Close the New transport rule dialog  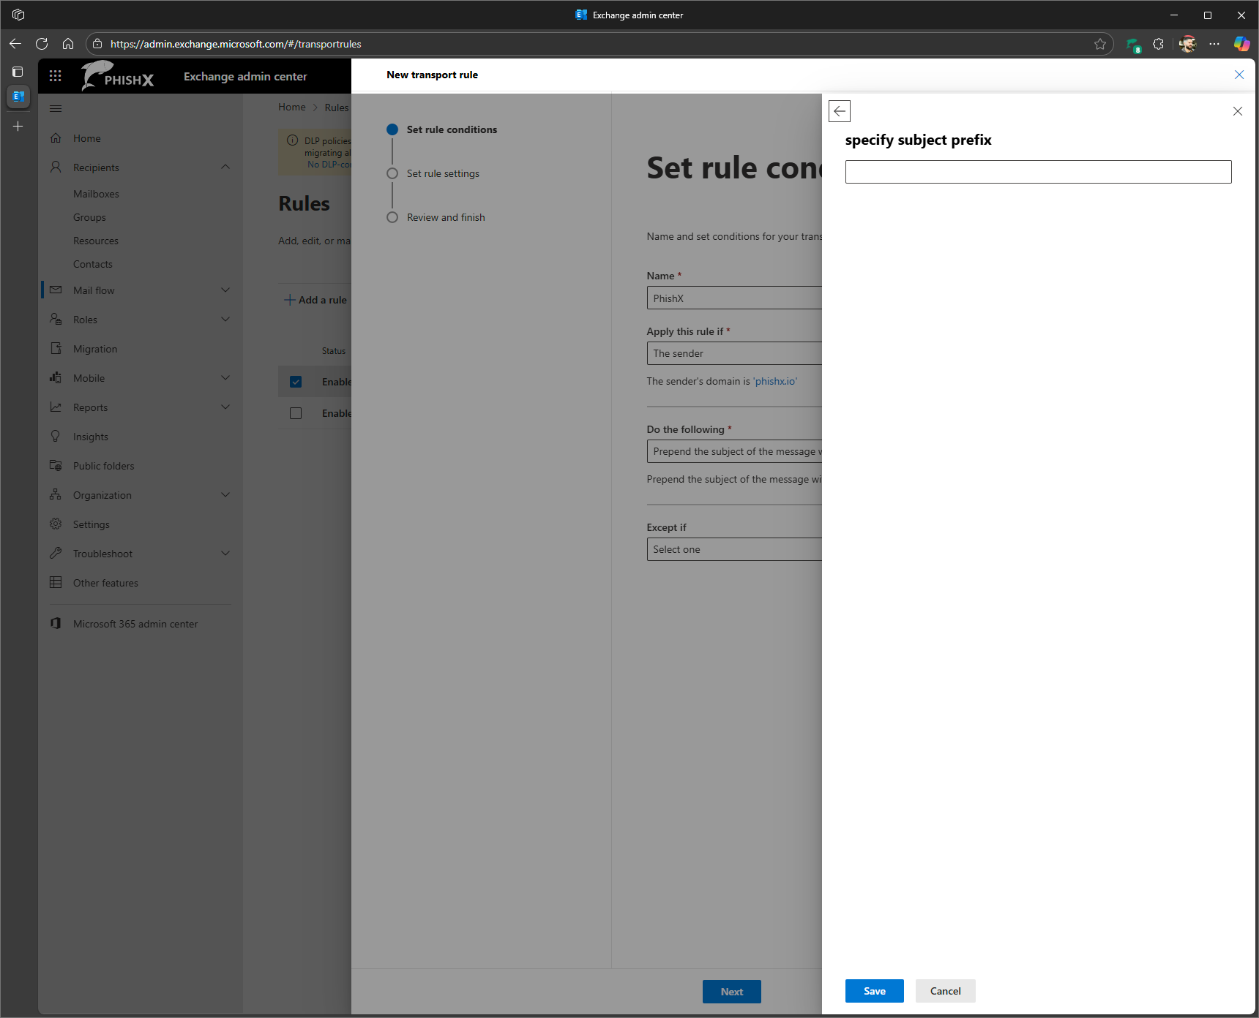pyautogui.click(x=1239, y=75)
